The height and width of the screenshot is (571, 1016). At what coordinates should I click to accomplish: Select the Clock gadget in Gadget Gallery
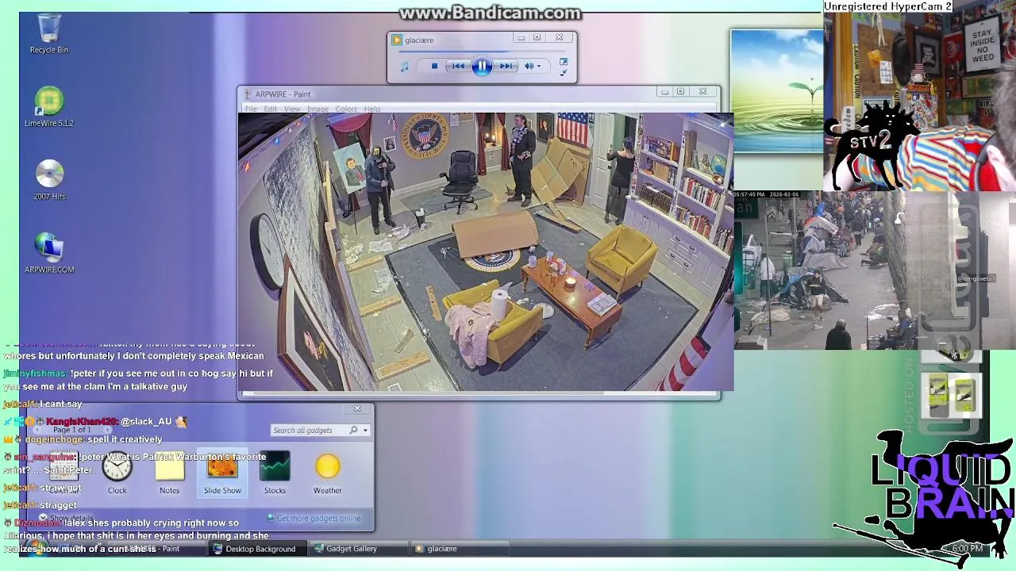coord(117,473)
